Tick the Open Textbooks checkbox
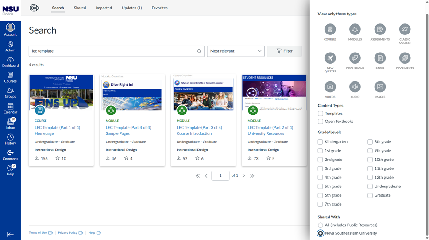This screenshot has height=240, width=429. (321, 122)
